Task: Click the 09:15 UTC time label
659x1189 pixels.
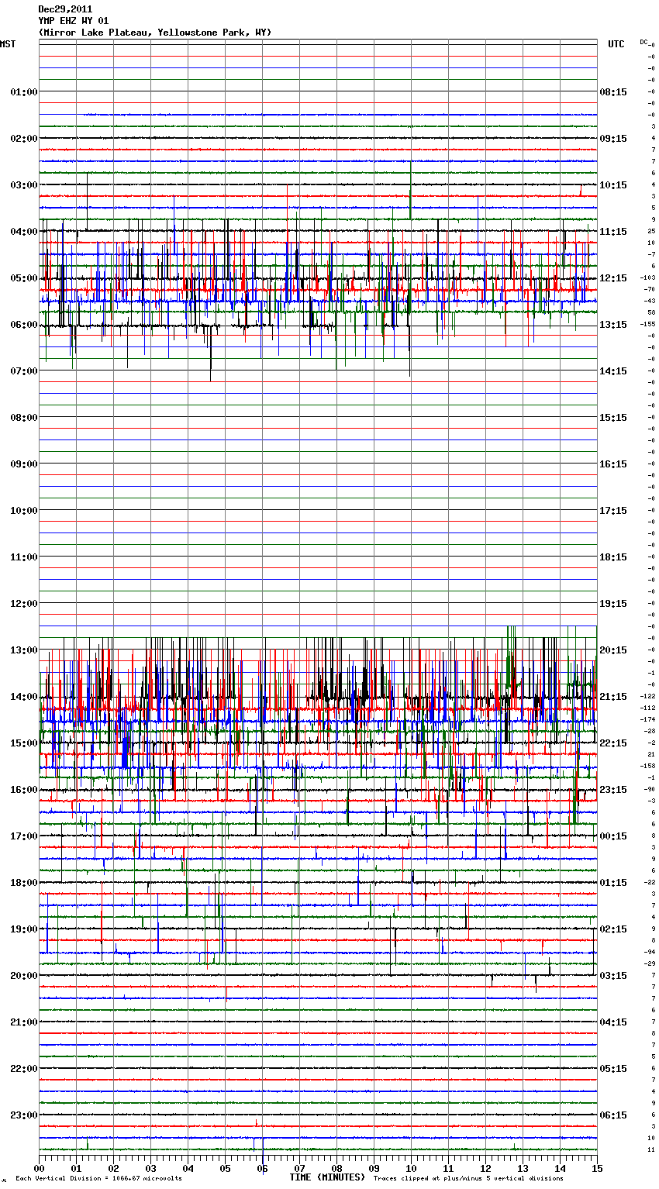Action: (x=613, y=139)
